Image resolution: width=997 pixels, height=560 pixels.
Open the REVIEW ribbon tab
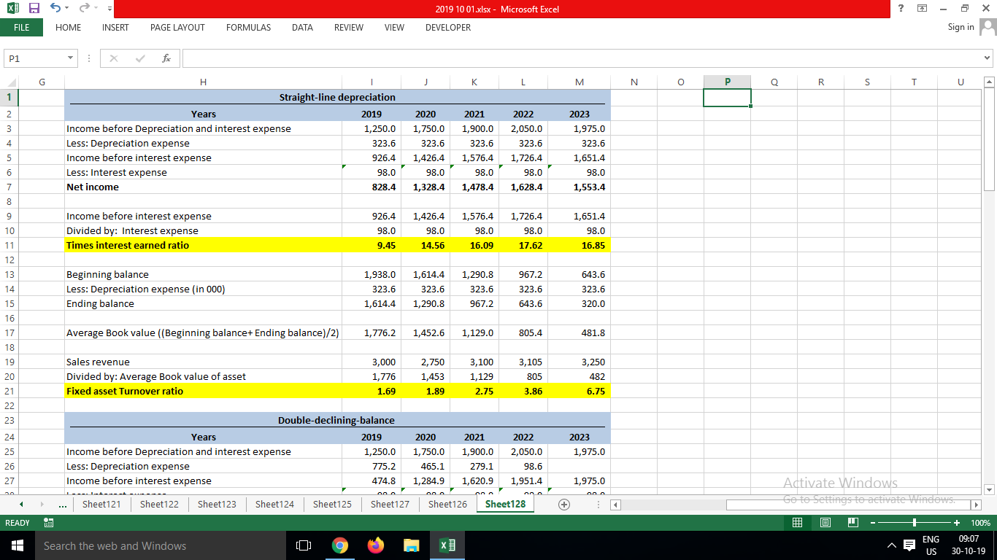349,27
